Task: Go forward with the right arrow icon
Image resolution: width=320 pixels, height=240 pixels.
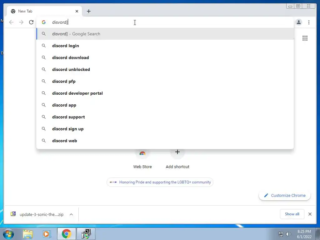Action: 21,22
